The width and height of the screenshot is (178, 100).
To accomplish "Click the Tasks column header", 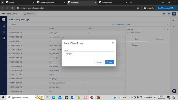I will tap(90, 29).
